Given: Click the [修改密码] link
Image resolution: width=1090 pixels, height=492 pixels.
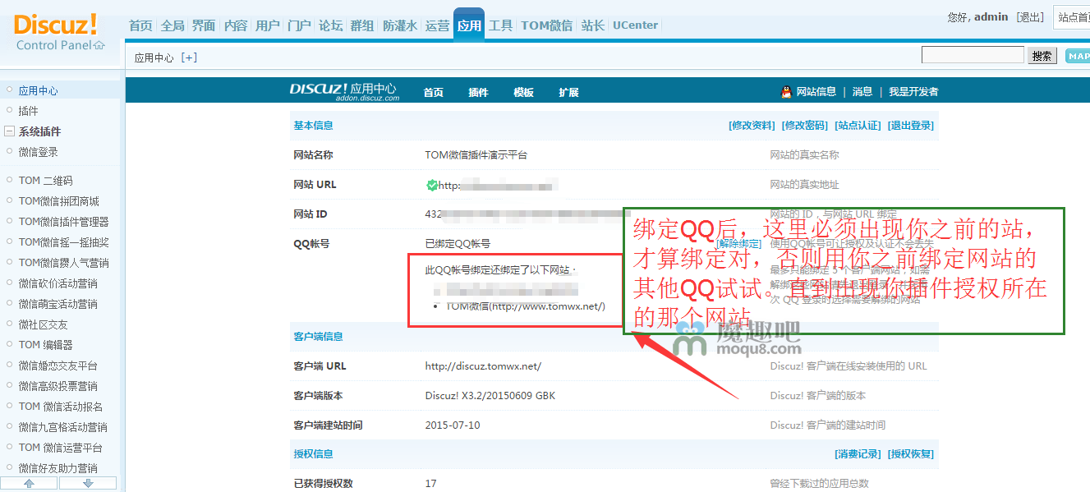Looking at the screenshot, I should [805, 126].
